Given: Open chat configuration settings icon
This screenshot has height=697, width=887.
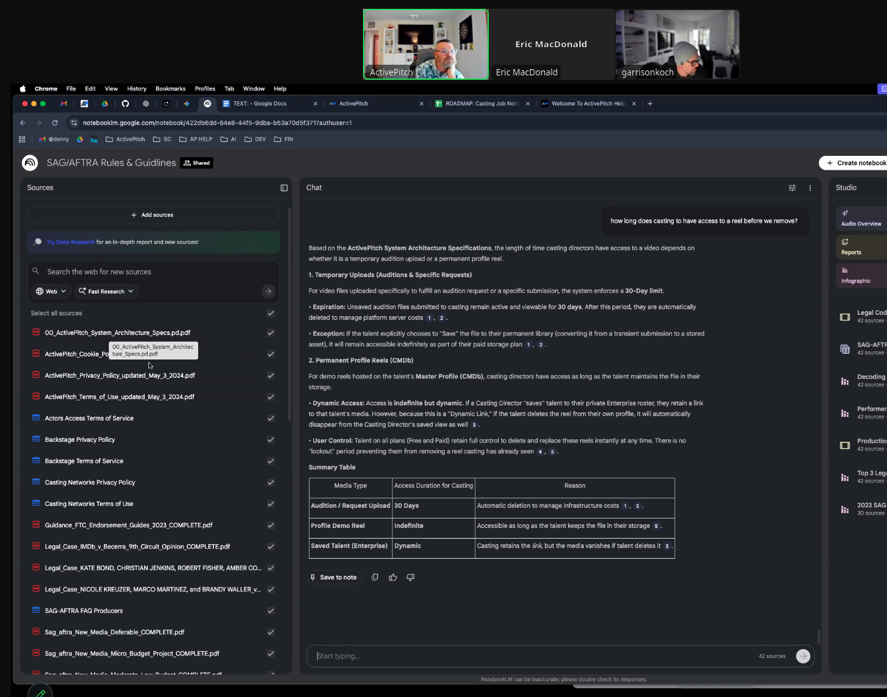Looking at the screenshot, I should coord(792,188).
